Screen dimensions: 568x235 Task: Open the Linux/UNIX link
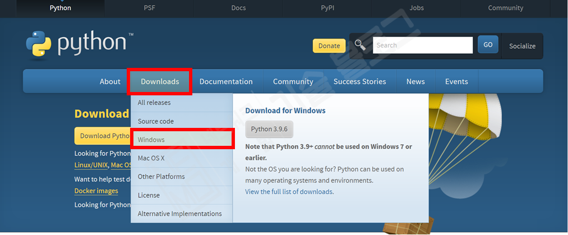91,165
